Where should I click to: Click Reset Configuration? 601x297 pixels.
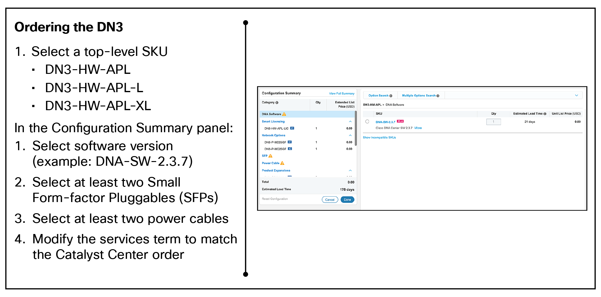tap(275, 199)
